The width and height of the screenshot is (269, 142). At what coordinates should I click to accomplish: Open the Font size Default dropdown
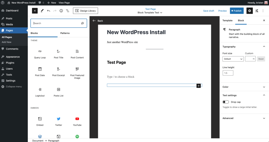[233, 59]
